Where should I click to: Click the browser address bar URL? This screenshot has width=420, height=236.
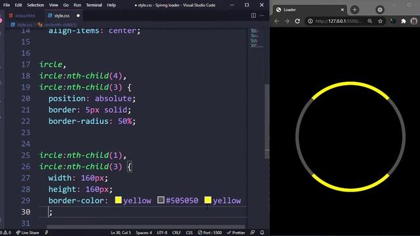tap(339, 21)
